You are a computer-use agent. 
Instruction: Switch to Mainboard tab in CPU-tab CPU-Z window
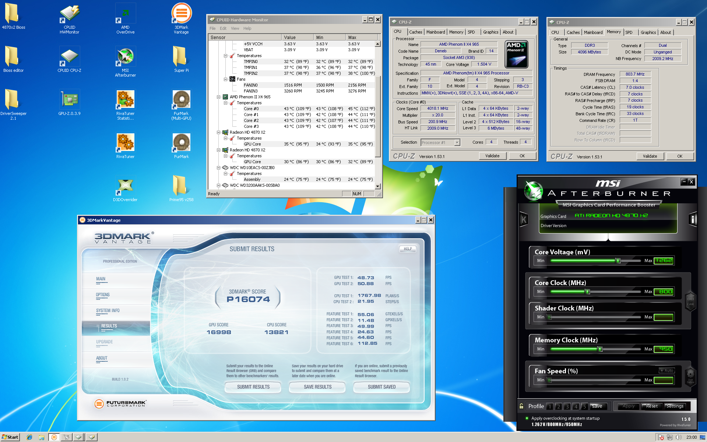[x=436, y=32]
